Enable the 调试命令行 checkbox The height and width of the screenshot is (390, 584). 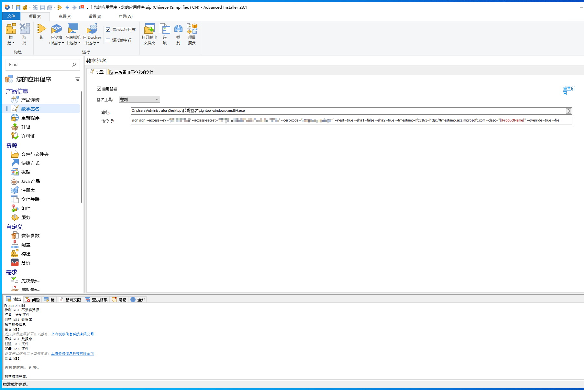tap(108, 40)
